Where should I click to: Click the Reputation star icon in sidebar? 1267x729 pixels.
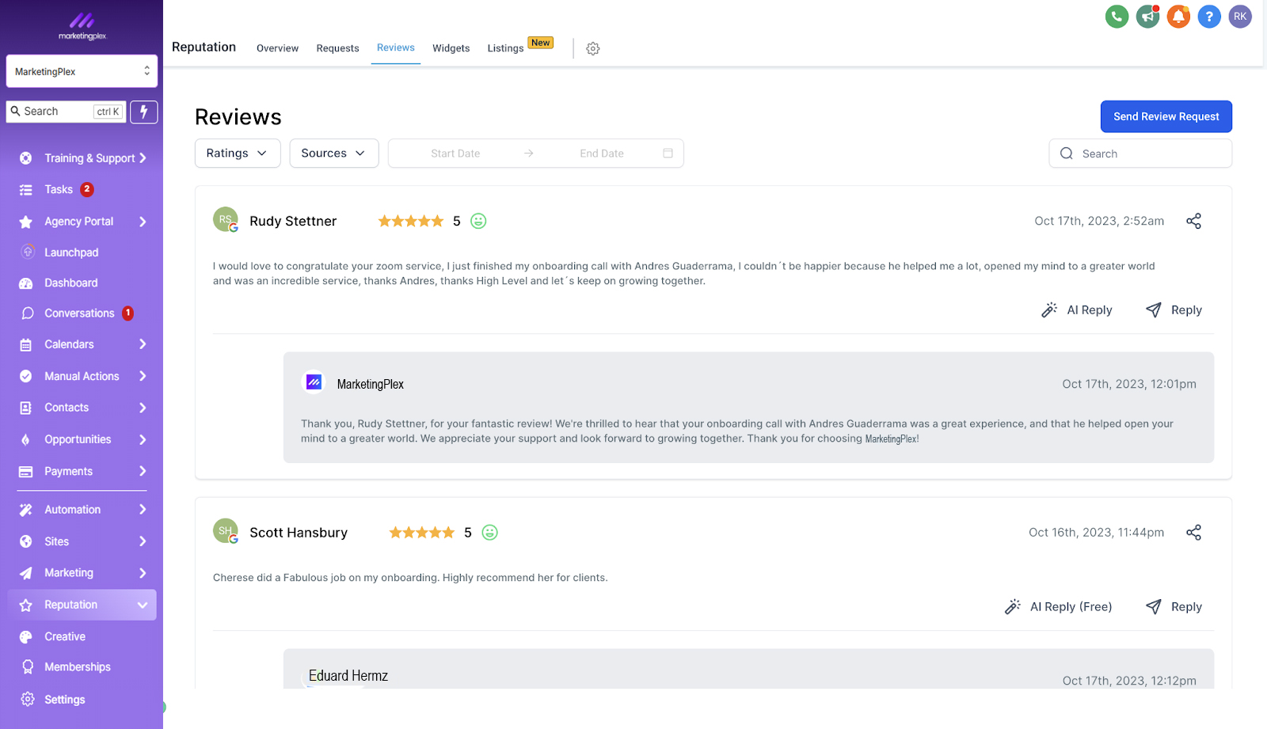click(x=26, y=606)
